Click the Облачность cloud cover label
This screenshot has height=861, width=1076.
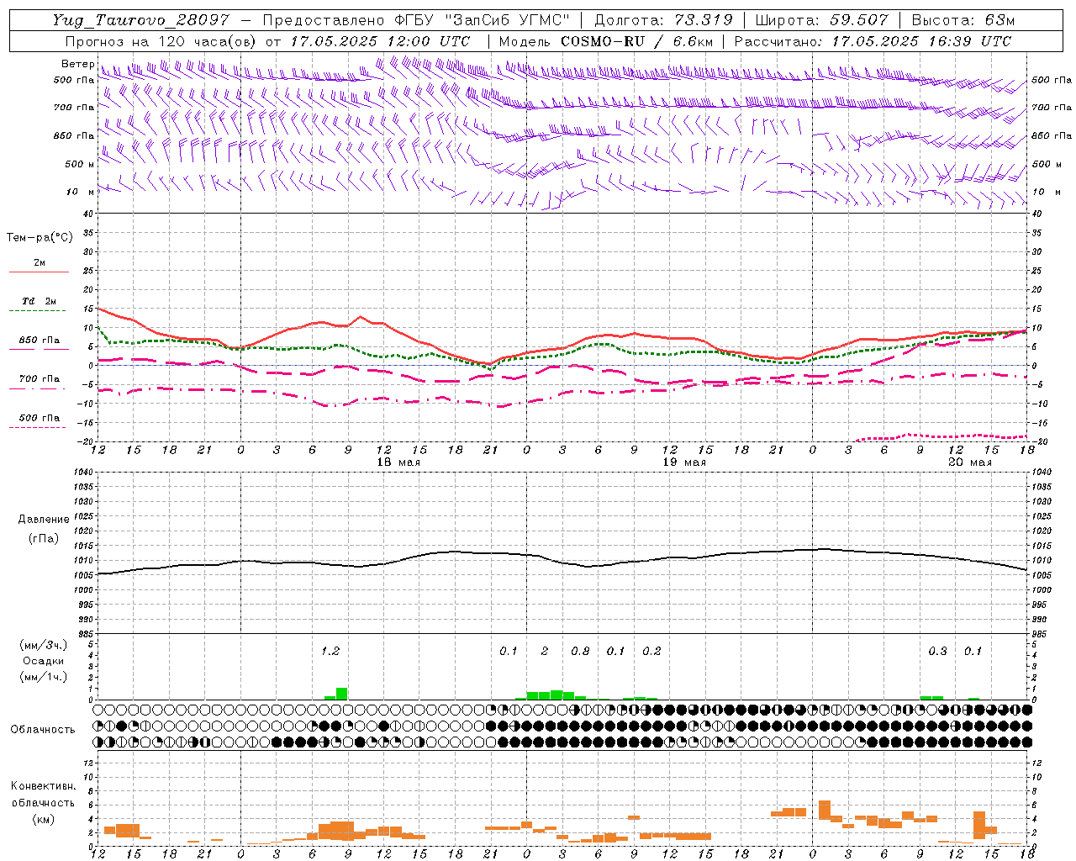[x=43, y=730]
